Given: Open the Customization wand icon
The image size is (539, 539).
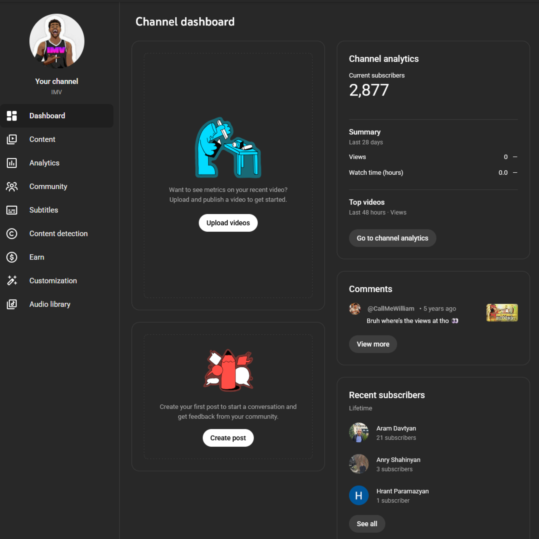Looking at the screenshot, I should click(12, 280).
